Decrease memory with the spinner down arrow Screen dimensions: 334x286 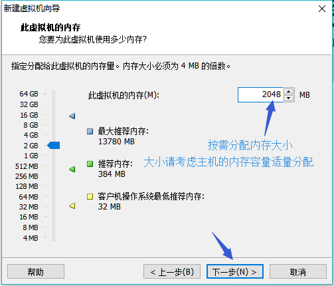(x=288, y=98)
